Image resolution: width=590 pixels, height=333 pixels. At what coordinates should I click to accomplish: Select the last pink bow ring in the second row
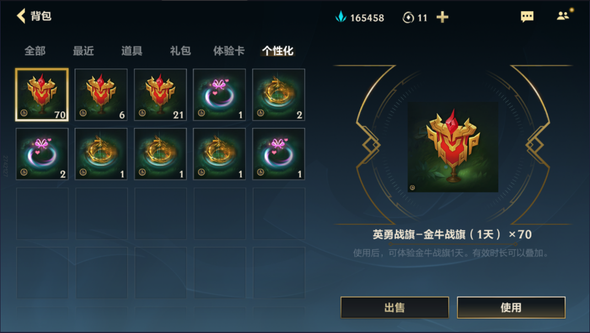(278, 154)
